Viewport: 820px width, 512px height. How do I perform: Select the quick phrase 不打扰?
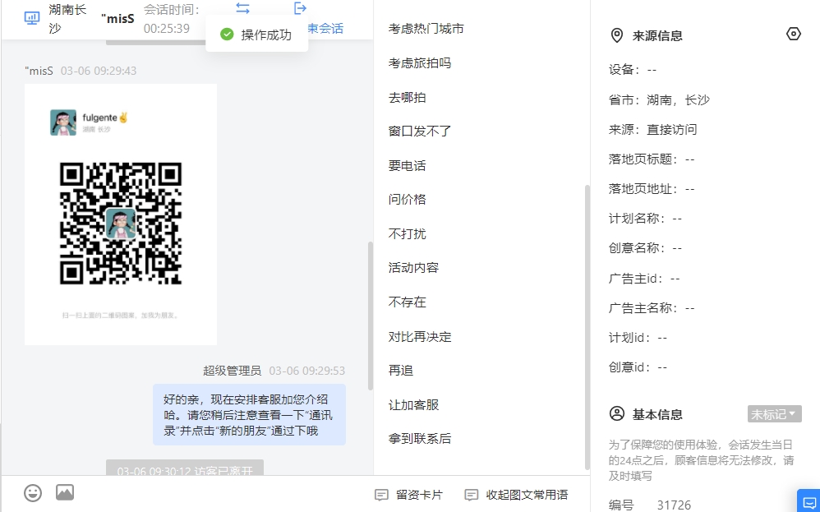point(408,233)
